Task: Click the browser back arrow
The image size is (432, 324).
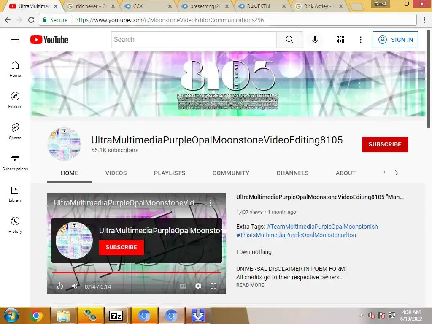Action: [x=8, y=20]
